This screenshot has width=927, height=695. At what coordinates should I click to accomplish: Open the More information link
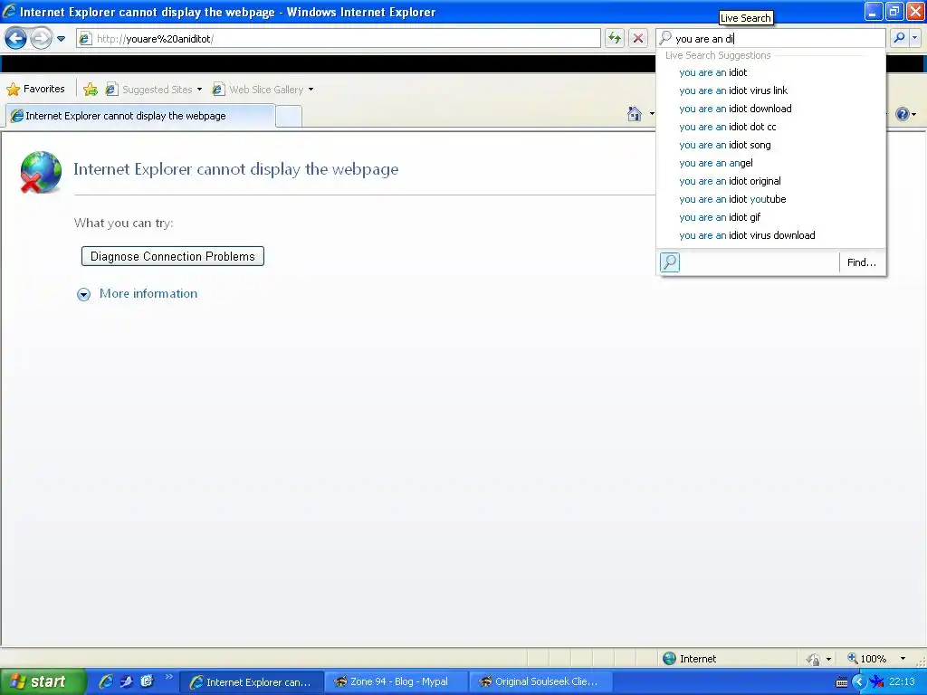point(148,294)
